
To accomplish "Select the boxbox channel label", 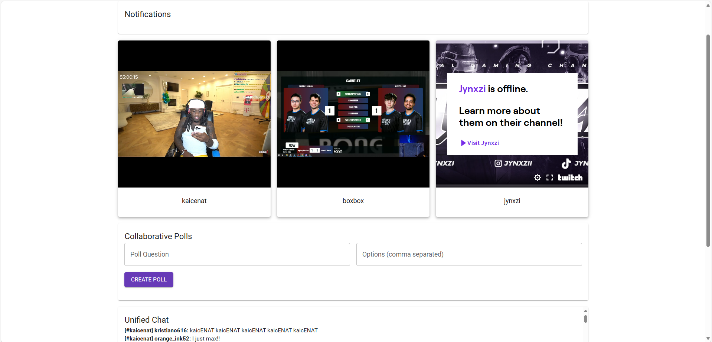I will (353, 201).
